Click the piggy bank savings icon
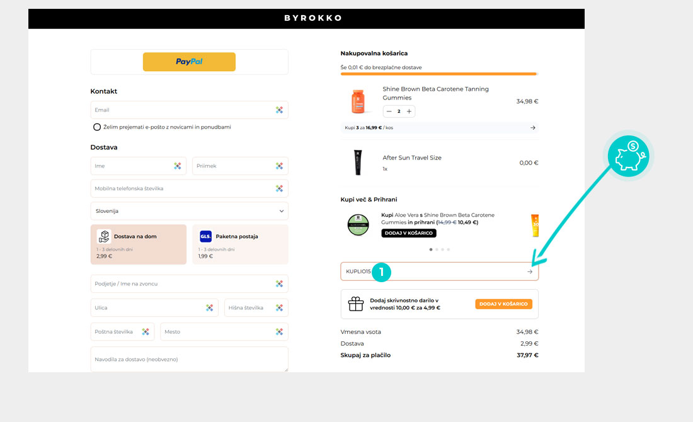 630,156
